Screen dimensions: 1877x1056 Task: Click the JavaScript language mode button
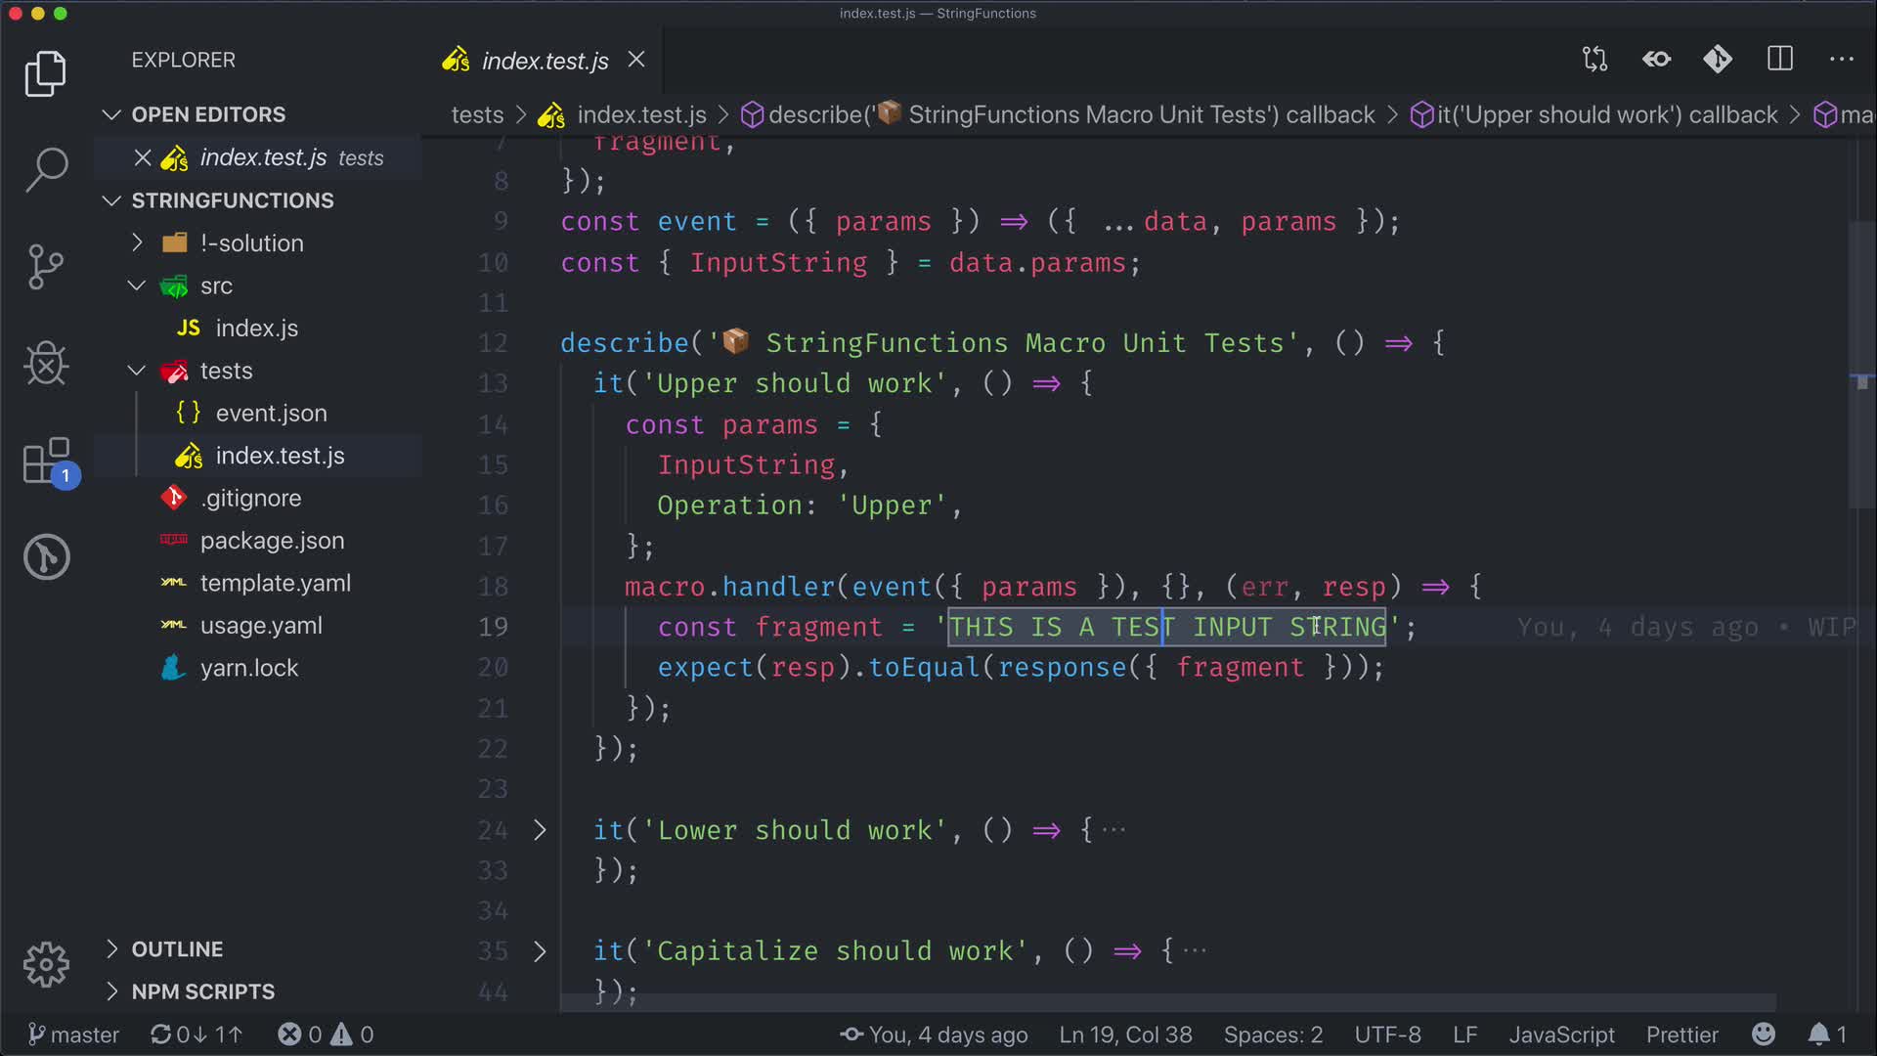click(1561, 1034)
